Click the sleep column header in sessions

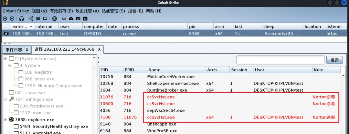coord(282,27)
